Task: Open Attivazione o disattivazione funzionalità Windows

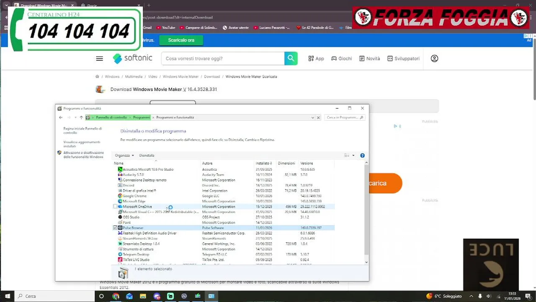Action: click(83, 155)
